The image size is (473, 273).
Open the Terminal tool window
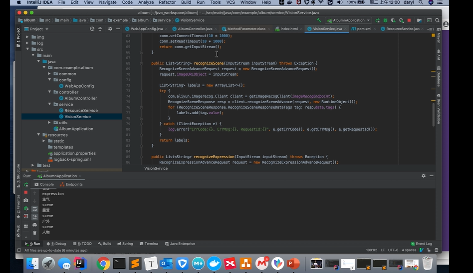point(149,244)
